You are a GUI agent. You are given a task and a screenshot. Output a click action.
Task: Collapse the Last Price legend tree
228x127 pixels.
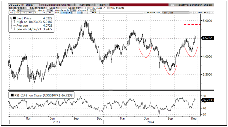point(11,18)
